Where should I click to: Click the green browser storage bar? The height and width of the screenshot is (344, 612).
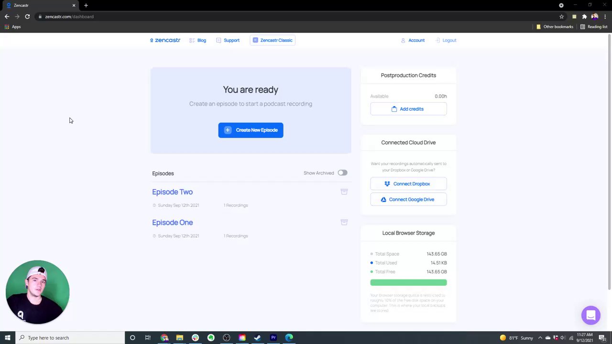[408, 282]
